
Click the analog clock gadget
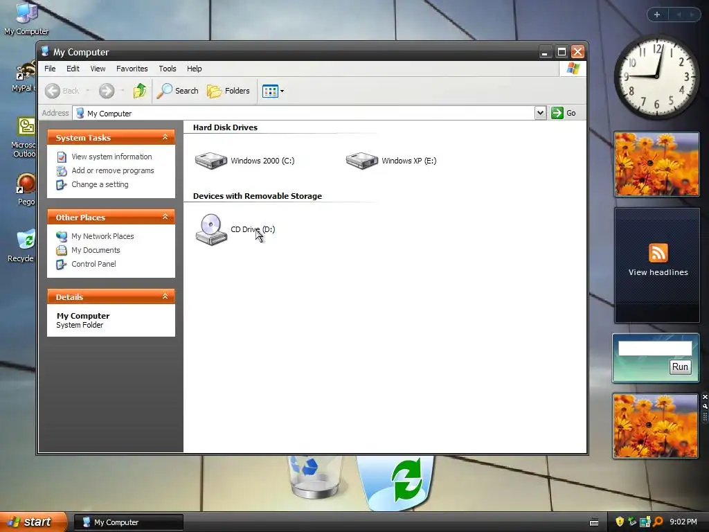click(656, 77)
